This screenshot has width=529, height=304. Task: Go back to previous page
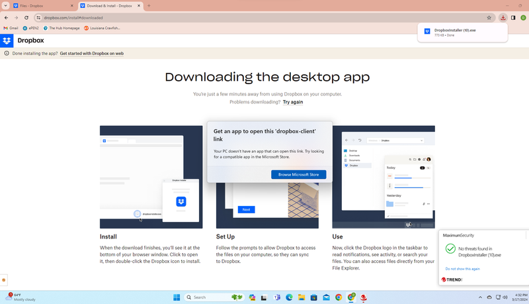(x=6, y=18)
